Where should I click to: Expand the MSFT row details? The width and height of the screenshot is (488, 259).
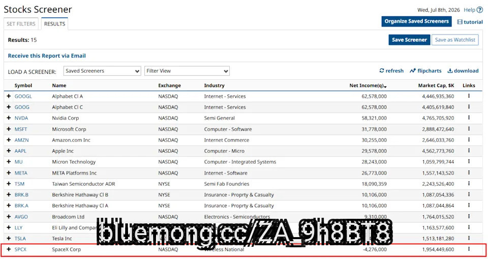click(x=9, y=129)
